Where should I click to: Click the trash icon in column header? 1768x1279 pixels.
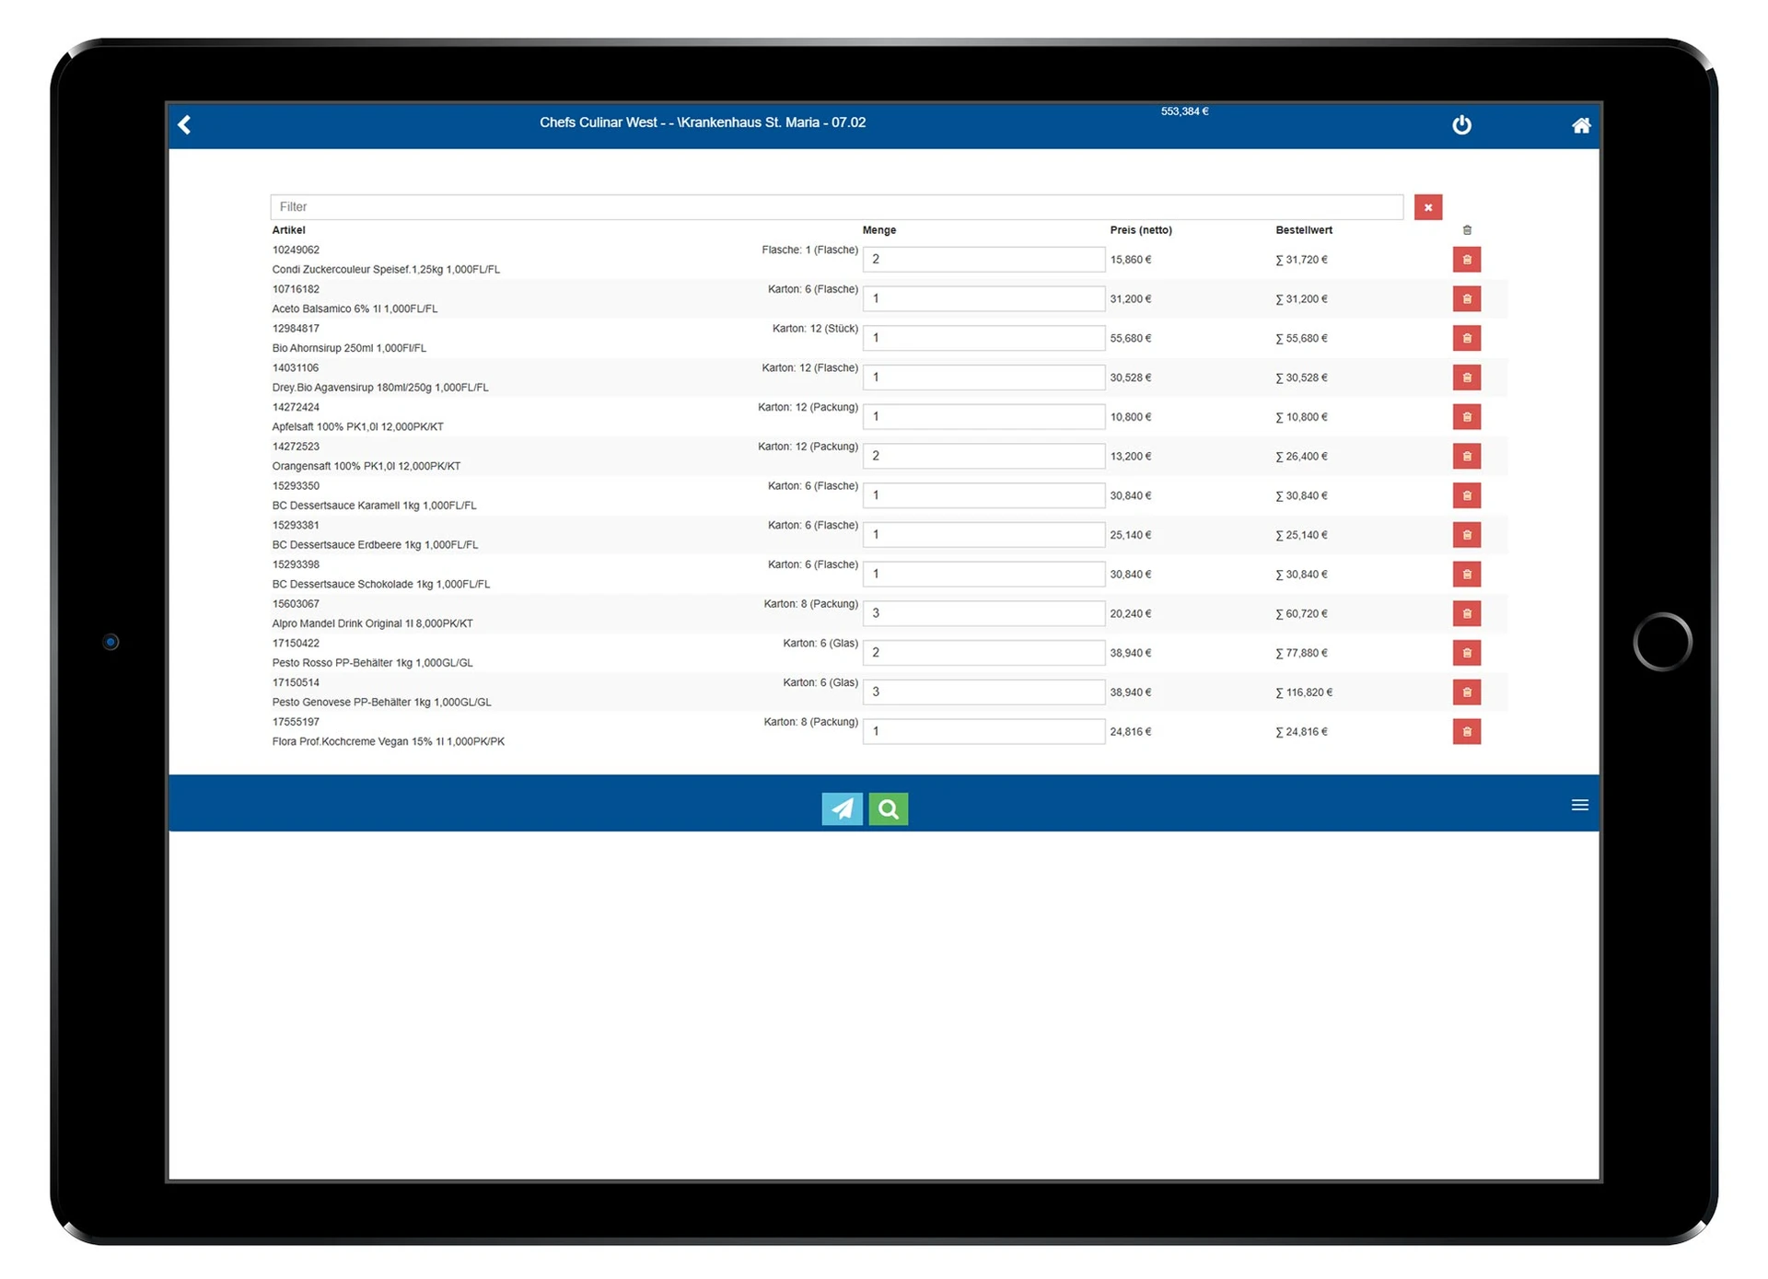1467,230
